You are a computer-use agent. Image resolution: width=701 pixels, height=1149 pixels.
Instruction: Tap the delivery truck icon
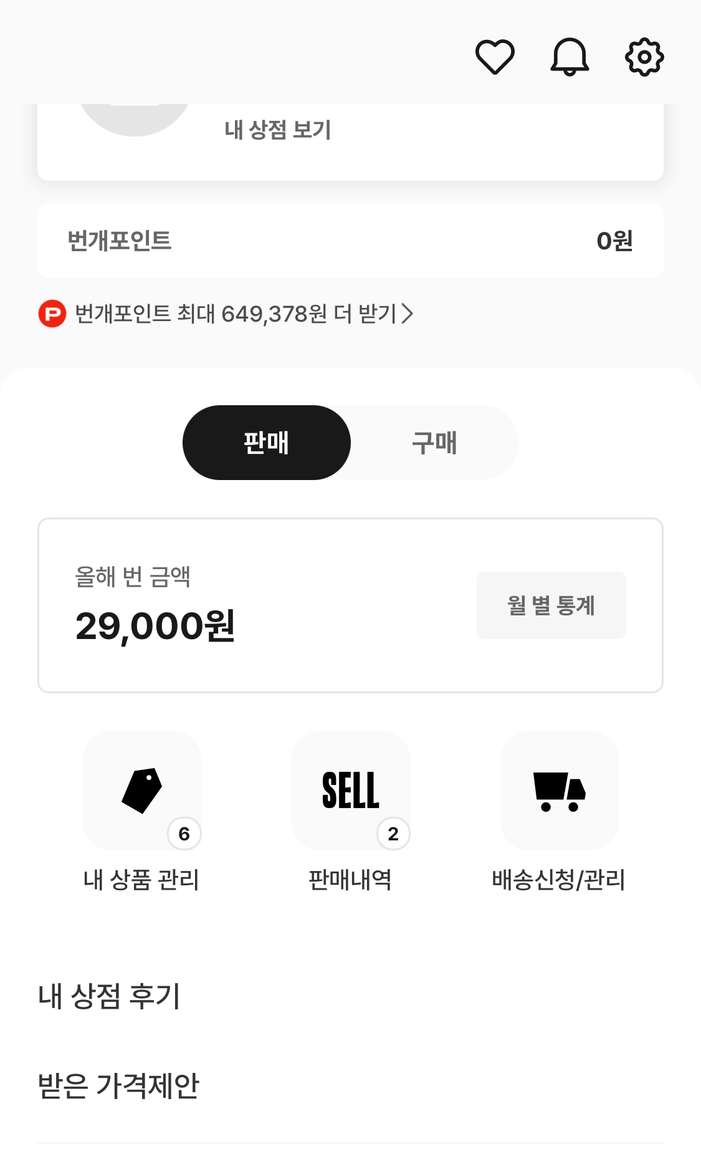pos(559,790)
